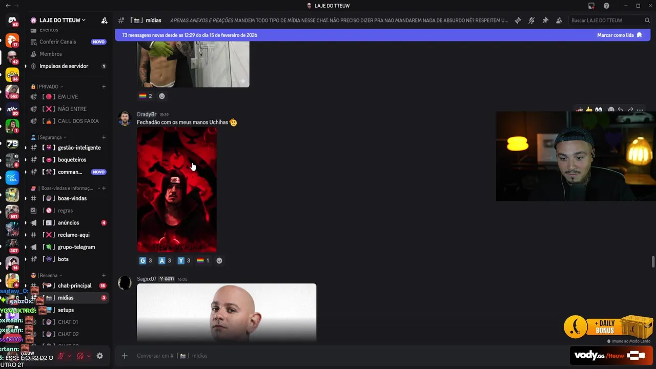Open the Threads icon in channel header
The image size is (656, 369).
(x=518, y=20)
